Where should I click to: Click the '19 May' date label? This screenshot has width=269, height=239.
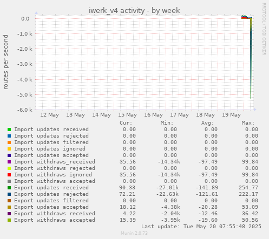(x=231, y=115)
